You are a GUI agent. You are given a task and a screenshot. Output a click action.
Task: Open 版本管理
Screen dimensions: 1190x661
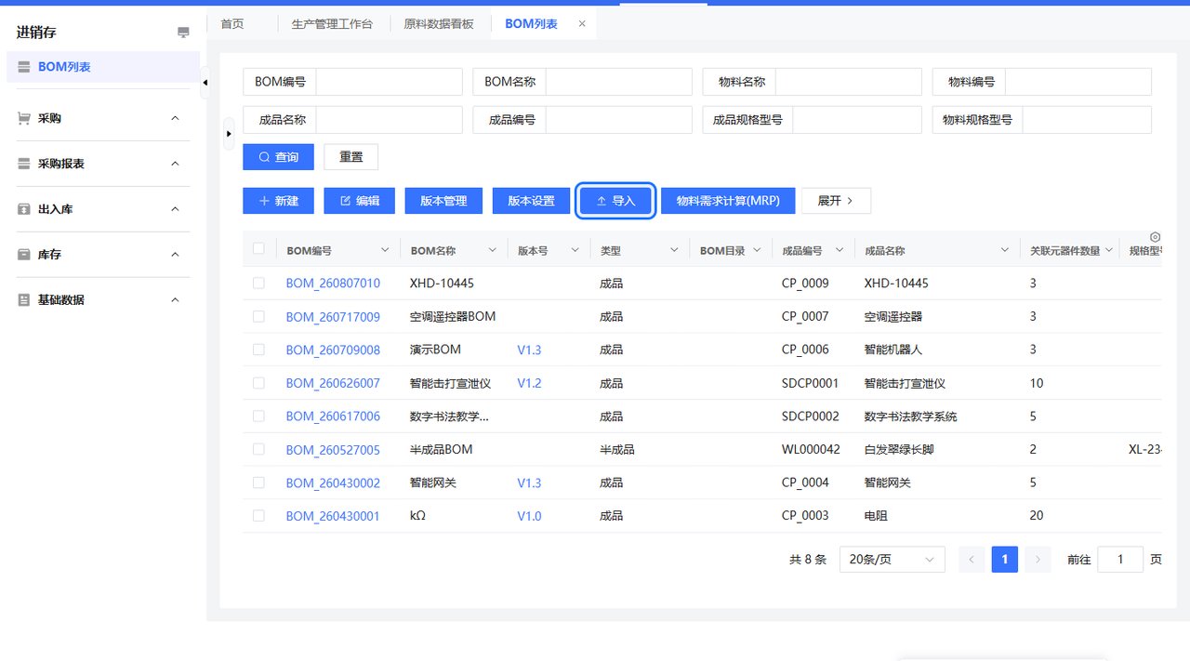(443, 201)
